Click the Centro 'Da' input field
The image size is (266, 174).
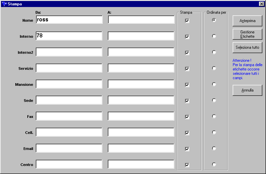pyautogui.click(x=69, y=164)
